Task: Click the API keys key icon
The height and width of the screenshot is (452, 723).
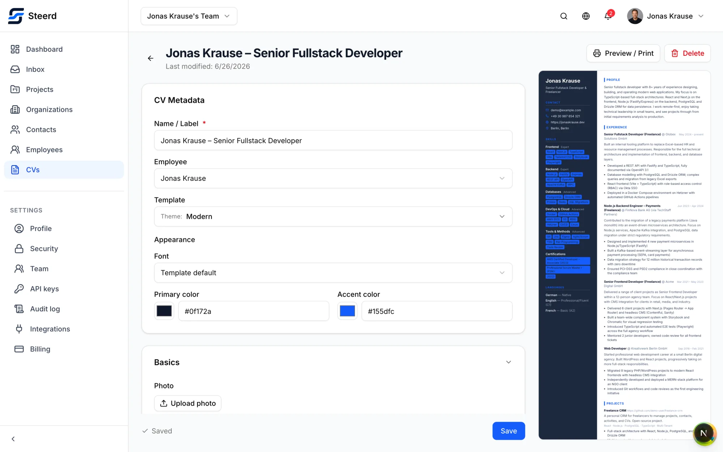Action: 19,289
